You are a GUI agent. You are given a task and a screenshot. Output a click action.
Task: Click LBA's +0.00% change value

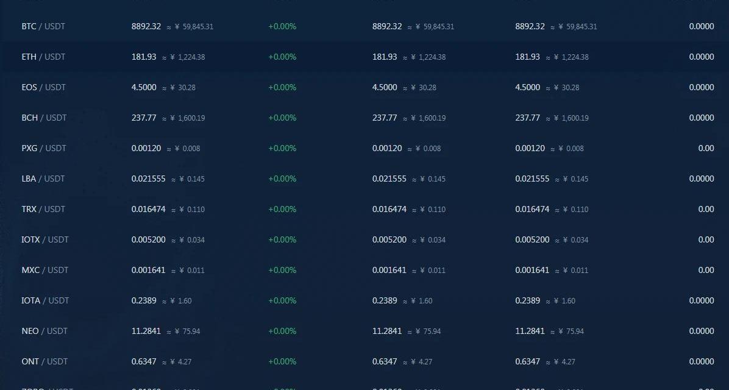pyautogui.click(x=282, y=179)
